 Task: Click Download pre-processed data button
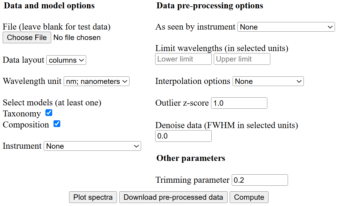pyautogui.click(x=173, y=197)
